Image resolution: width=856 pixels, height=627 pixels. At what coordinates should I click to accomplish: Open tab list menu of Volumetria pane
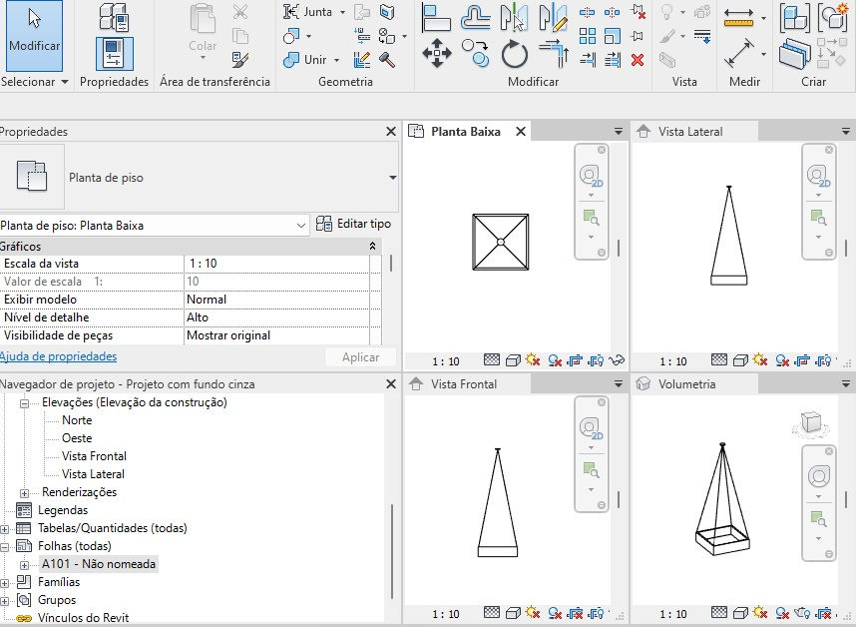[846, 384]
